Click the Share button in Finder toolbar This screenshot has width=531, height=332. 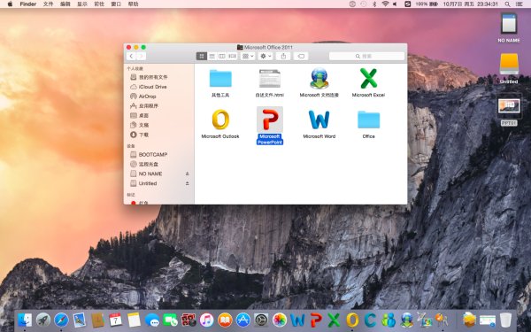tap(283, 57)
